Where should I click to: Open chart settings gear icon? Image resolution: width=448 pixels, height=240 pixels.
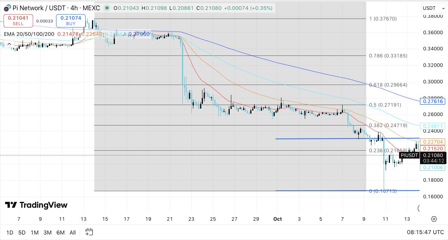coord(434,219)
